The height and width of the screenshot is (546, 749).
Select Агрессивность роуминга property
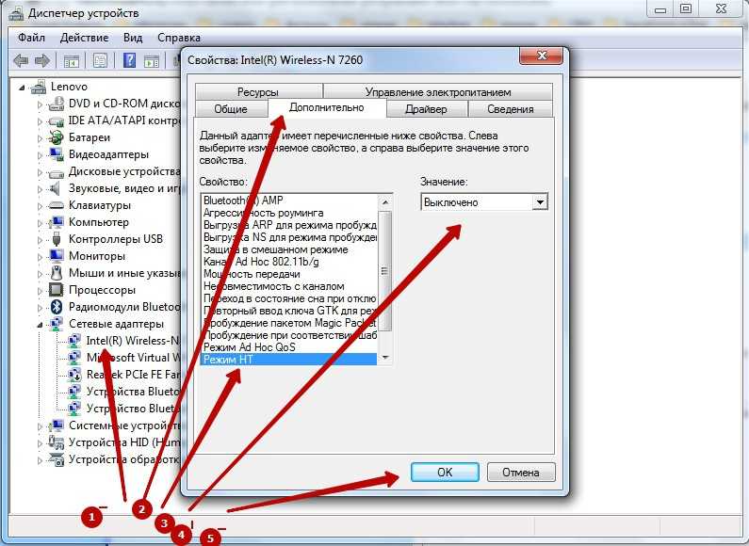pos(263,213)
